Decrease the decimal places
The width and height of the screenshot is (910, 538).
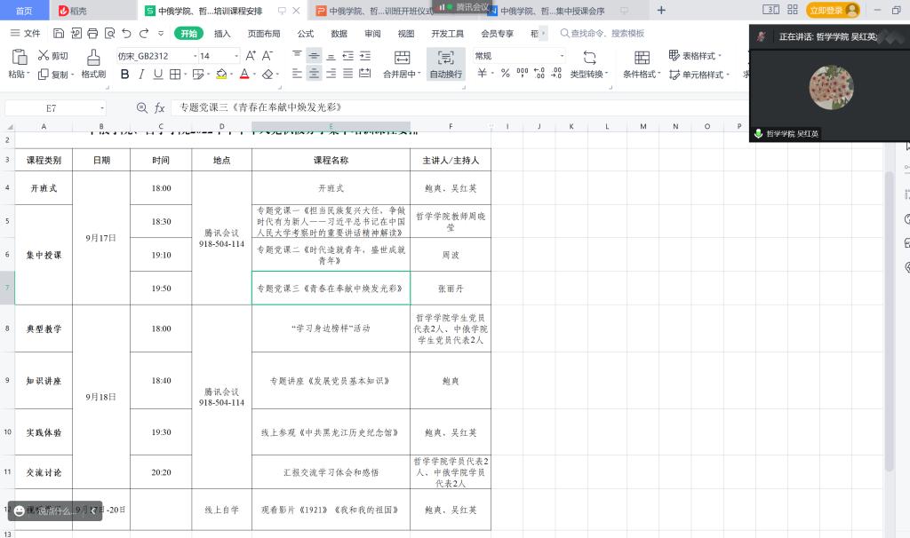[556, 74]
